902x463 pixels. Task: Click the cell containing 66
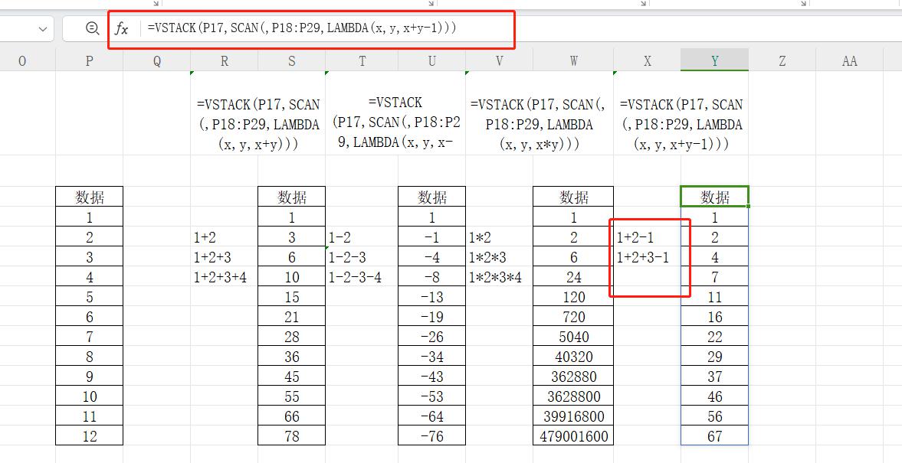292,416
